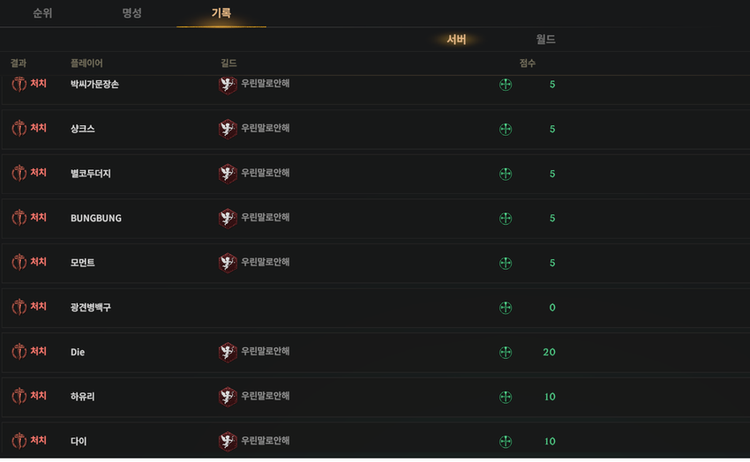Open player name BUNGBUNG
This screenshot has height=462, width=750.
point(96,218)
